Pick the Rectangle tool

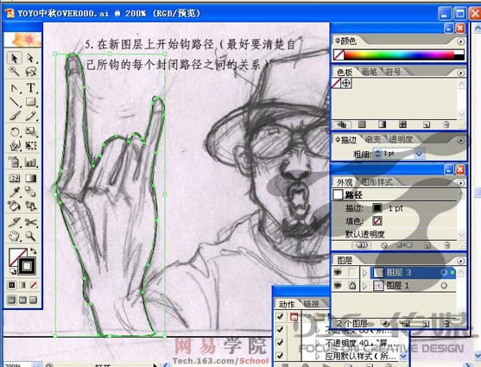[x=31, y=102]
